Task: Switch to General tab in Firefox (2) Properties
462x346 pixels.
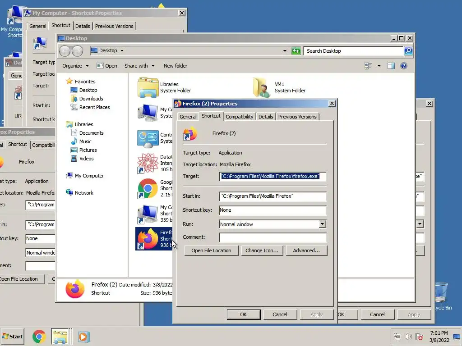Action: 188,117
